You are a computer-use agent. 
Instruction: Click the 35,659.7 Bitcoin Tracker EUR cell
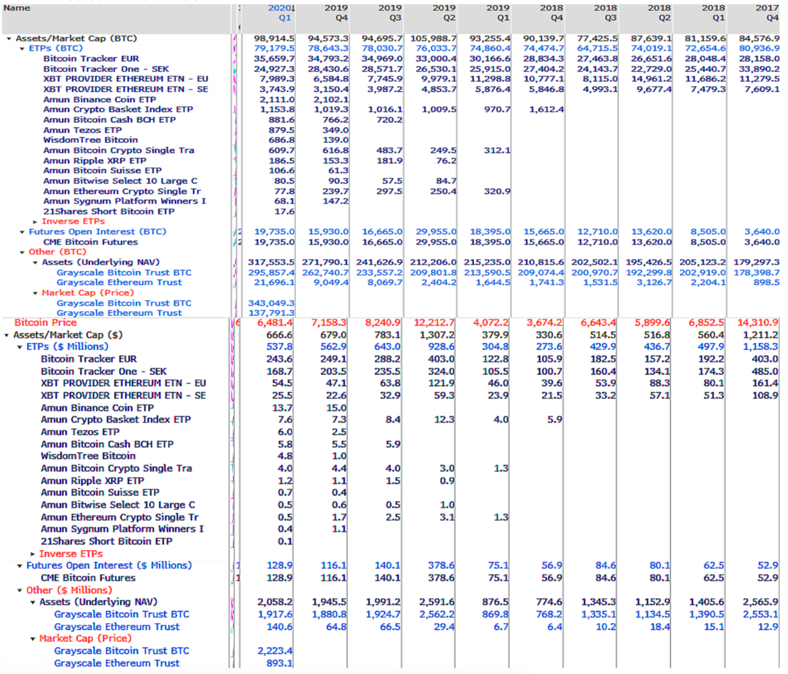click(x=274, y=59)
